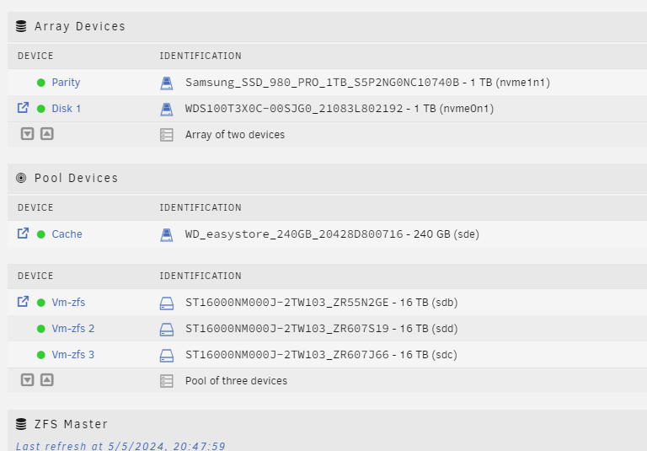Select the ZFS Master section heading
Image resolution: width=647 pixels, height=451 pixels.
71,424
